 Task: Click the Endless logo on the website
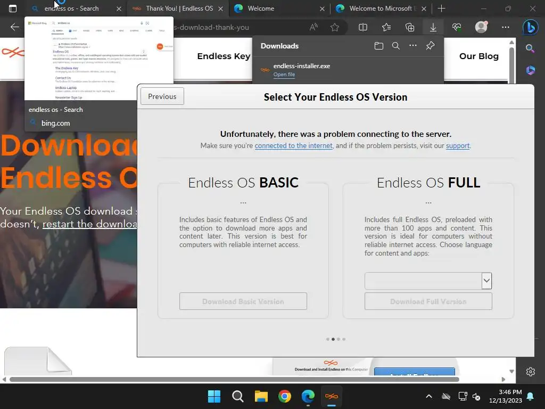click(x=13, y=53)
